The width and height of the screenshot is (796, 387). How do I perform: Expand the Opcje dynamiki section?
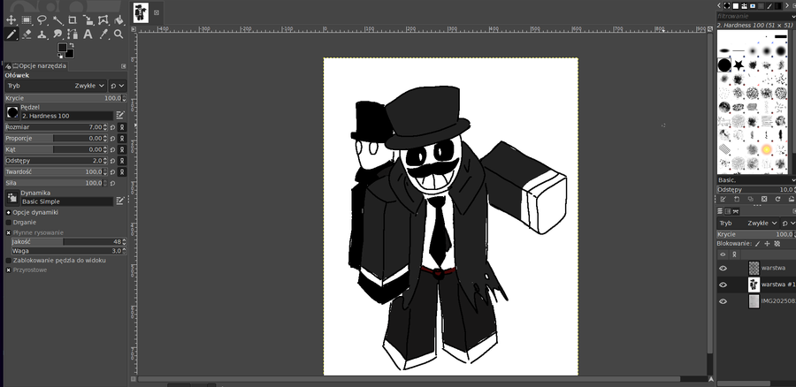(9, 213)
